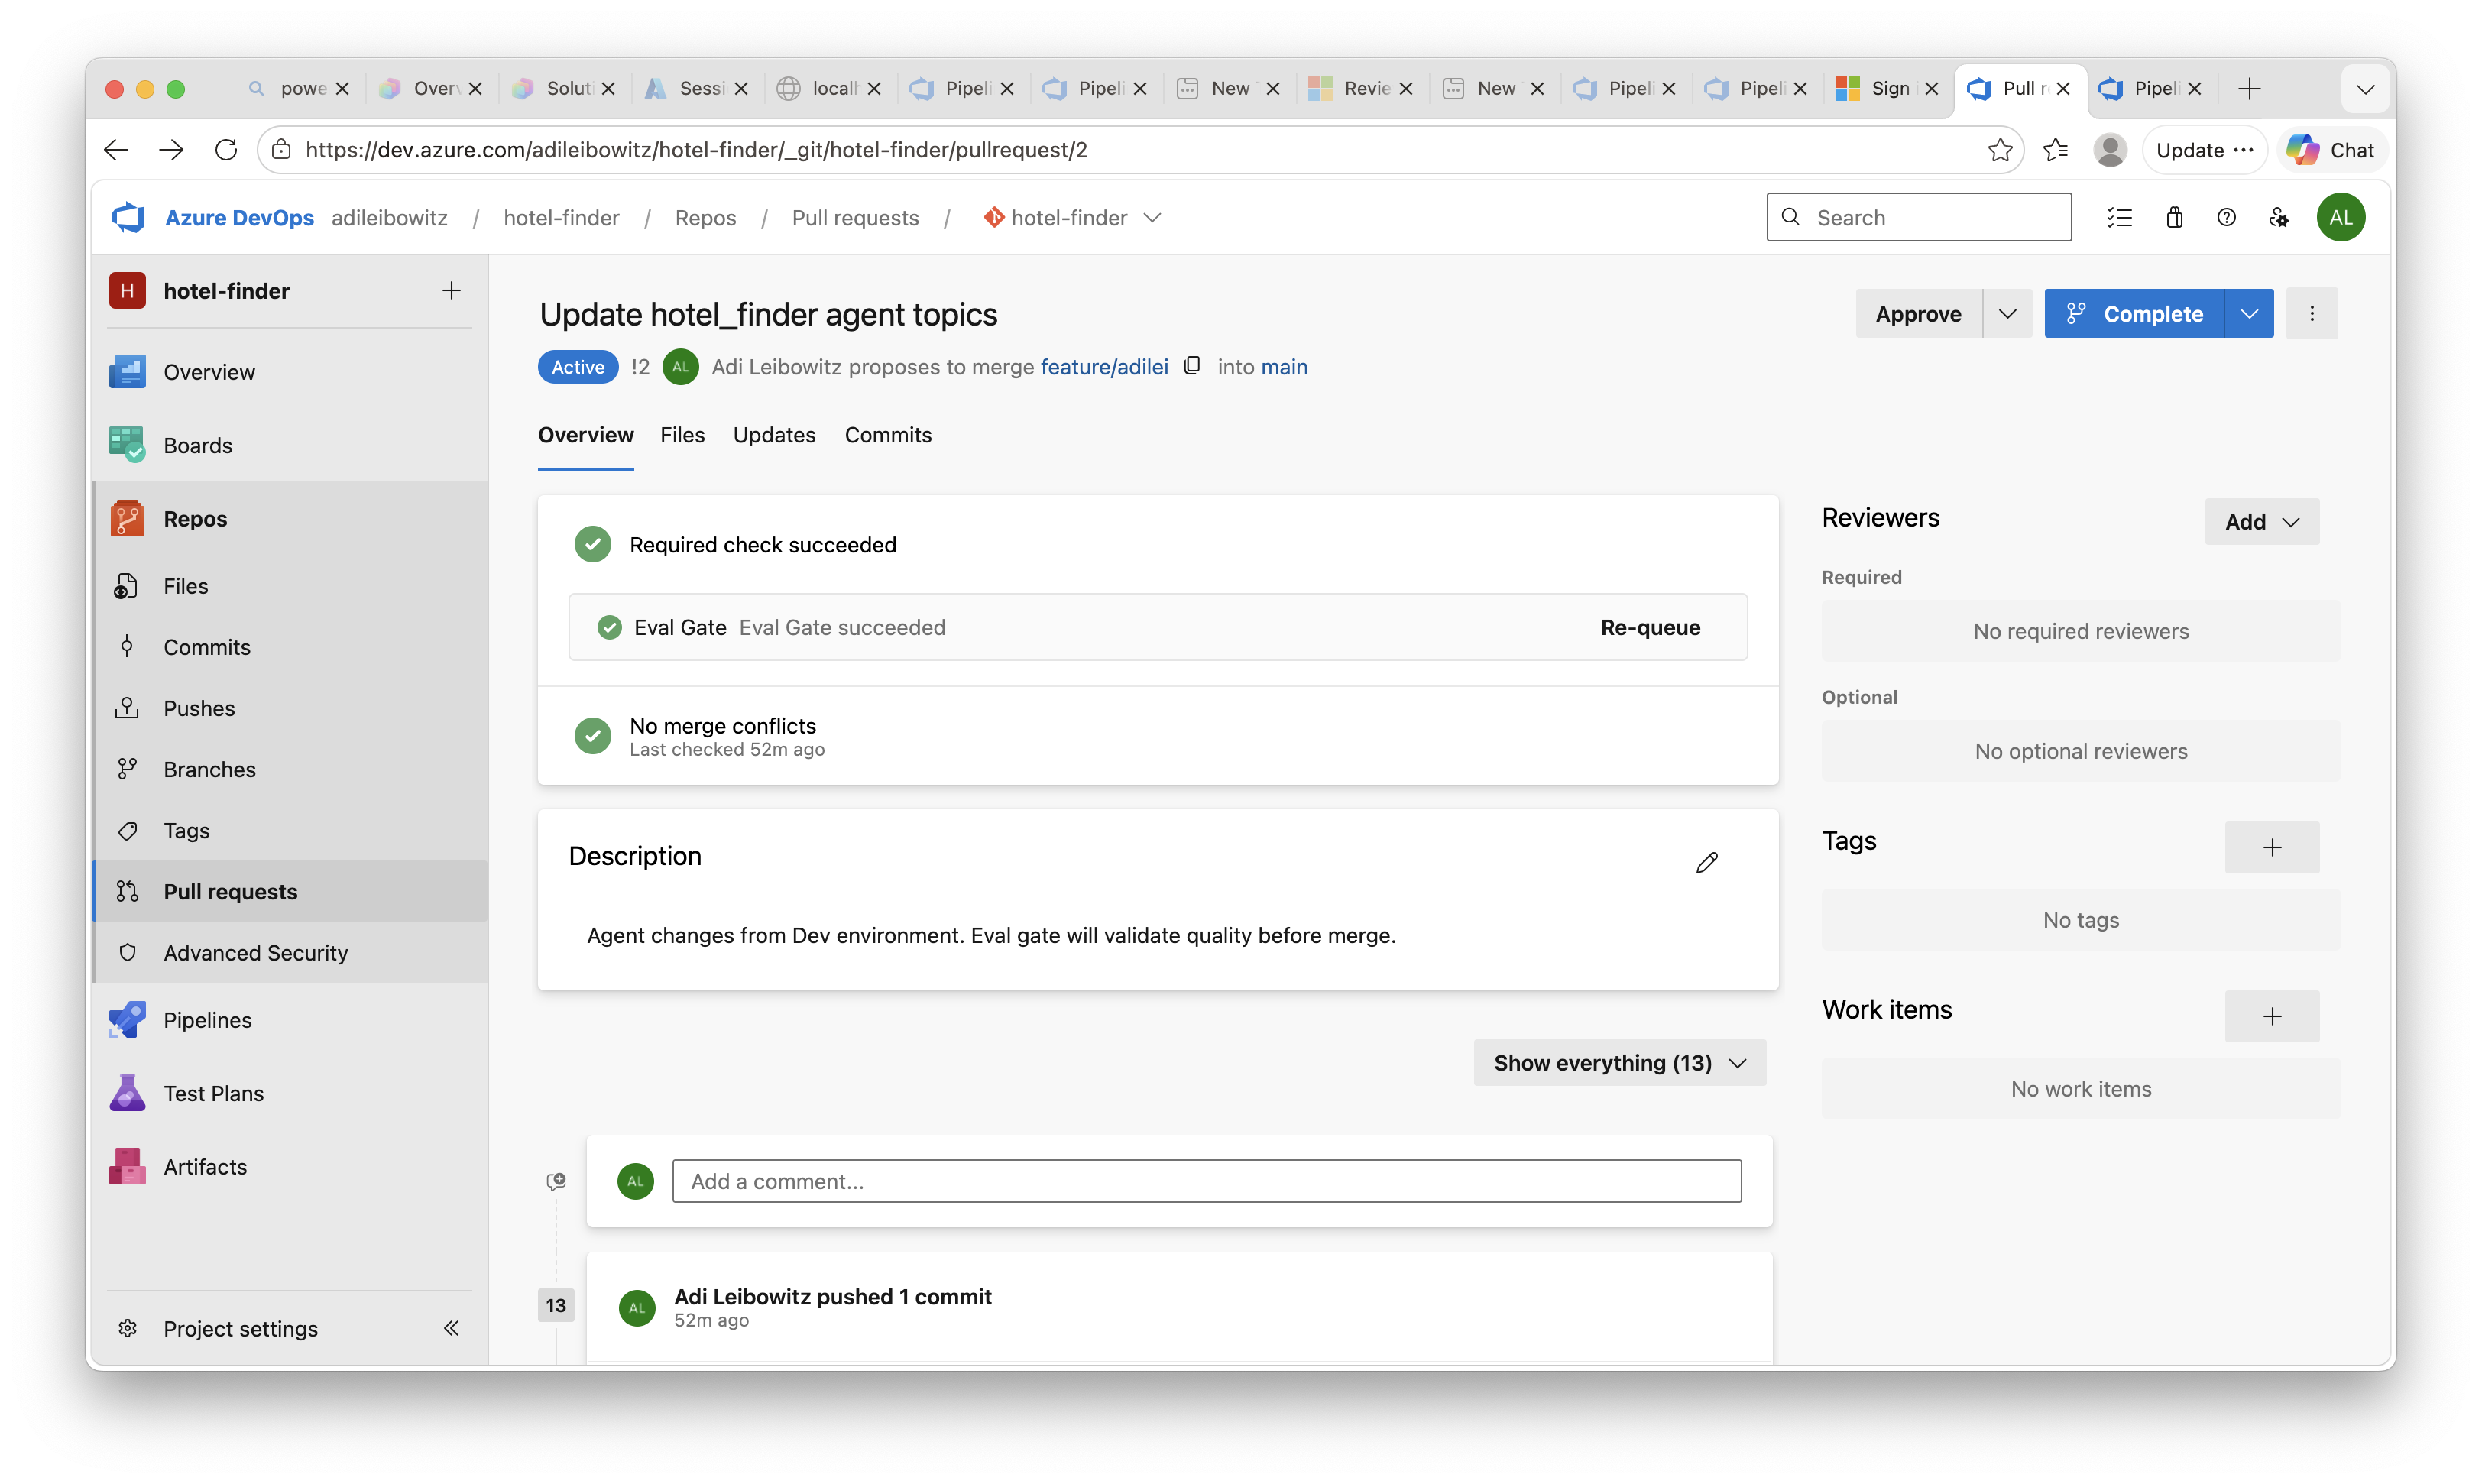
Task: Open the main branch link
Action: click(x=1284, y=367)
